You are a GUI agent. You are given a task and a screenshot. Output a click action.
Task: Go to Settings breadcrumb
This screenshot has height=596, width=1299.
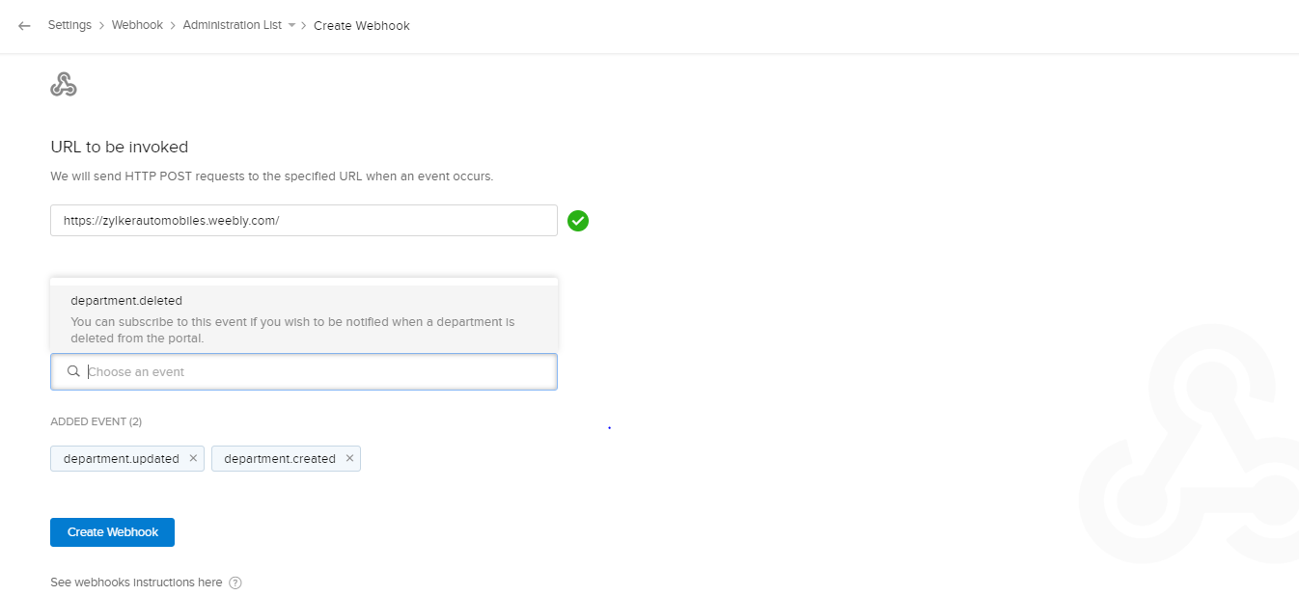click(69, 26)
